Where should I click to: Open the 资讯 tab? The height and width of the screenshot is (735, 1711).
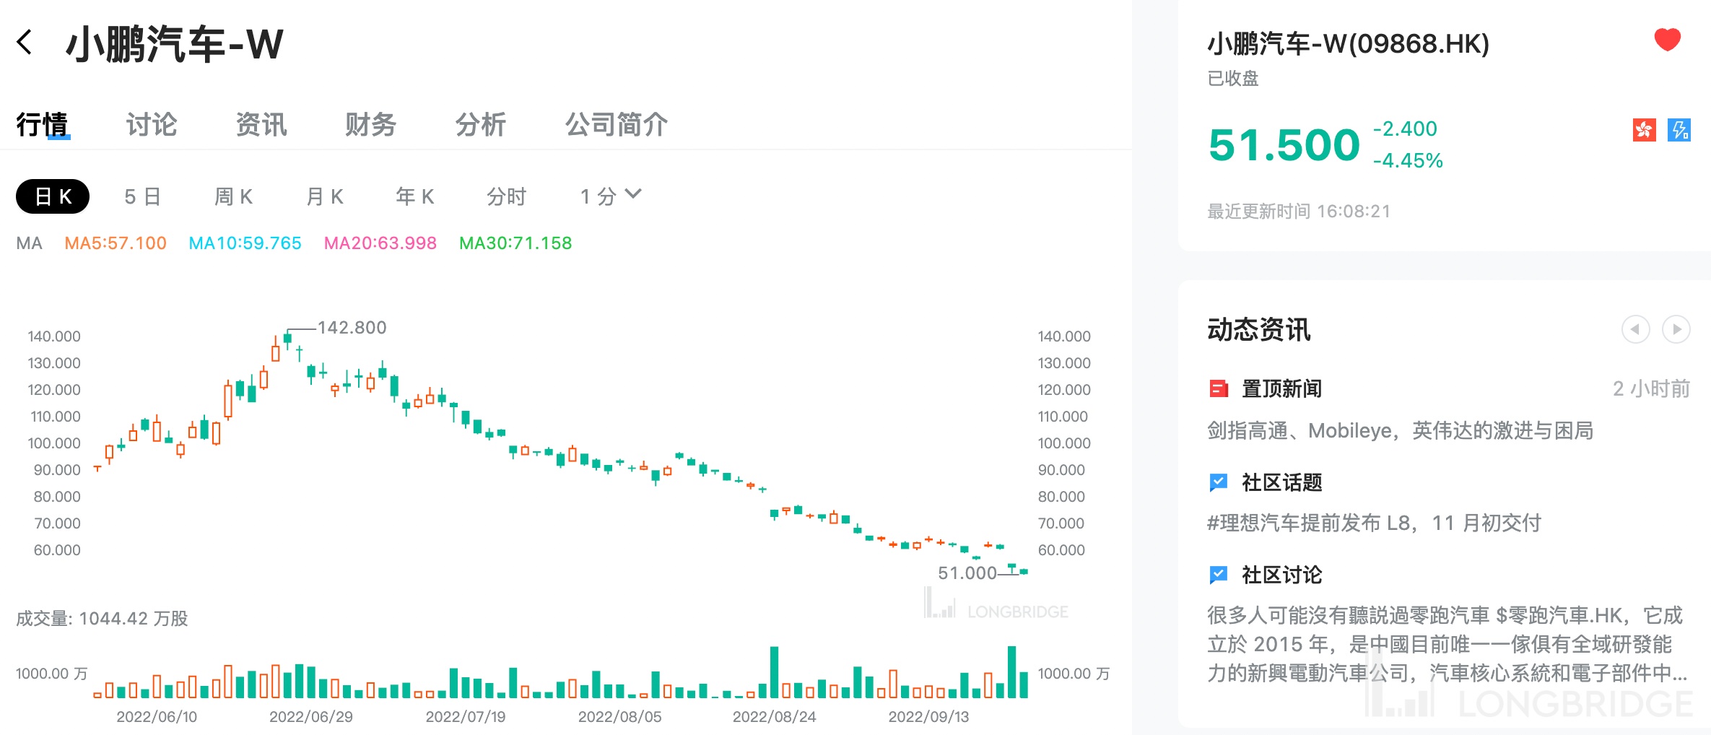point(261,124)
